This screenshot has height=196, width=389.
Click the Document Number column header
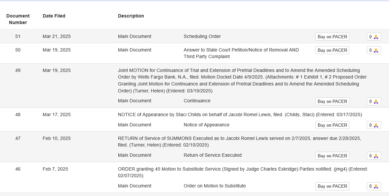pyautogui.click(x=18, y=19)
